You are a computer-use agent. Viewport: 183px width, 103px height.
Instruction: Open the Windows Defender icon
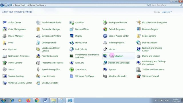105,76
